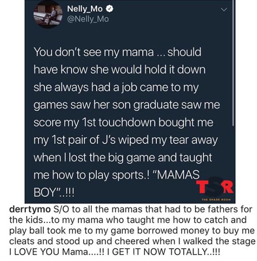
Task: Open the tweet options chevron dropdown
Action: tap(224, 10)
